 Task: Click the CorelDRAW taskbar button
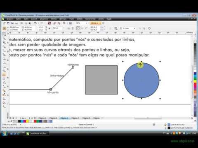point(38,133)
